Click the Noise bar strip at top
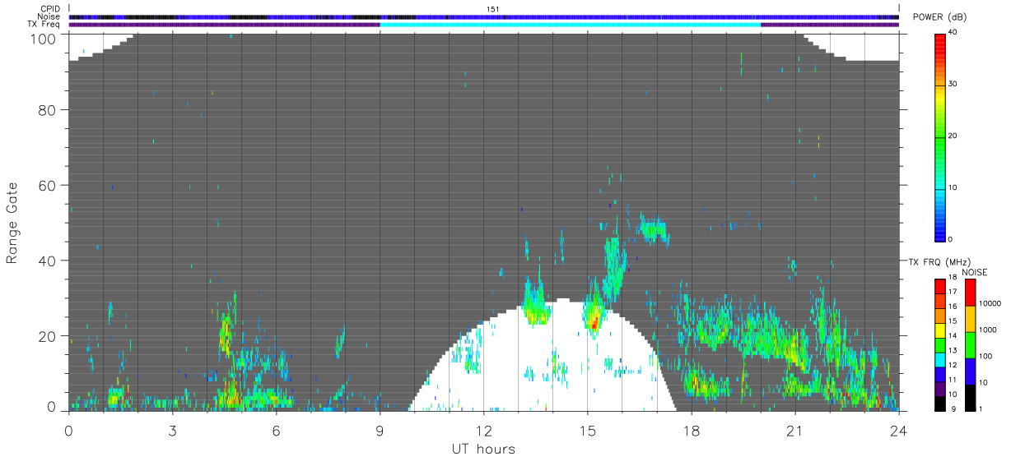 484,16
